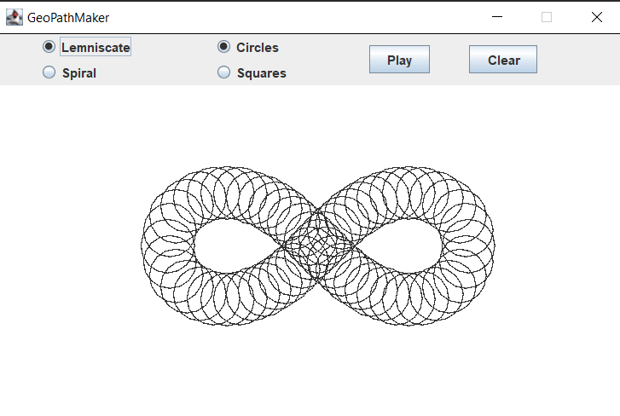Close the GeoPathMaker window
The image size is (620, 416).
596,17
